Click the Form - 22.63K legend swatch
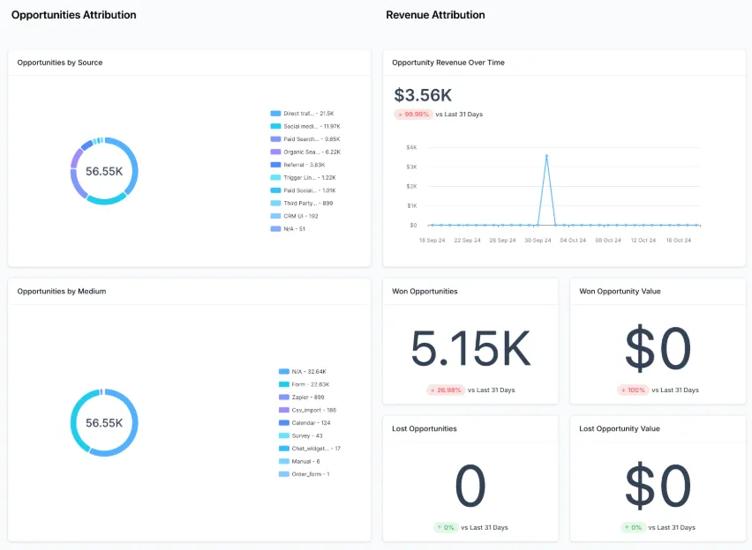This screenshot has height=550, width=752. coord(283,384)
